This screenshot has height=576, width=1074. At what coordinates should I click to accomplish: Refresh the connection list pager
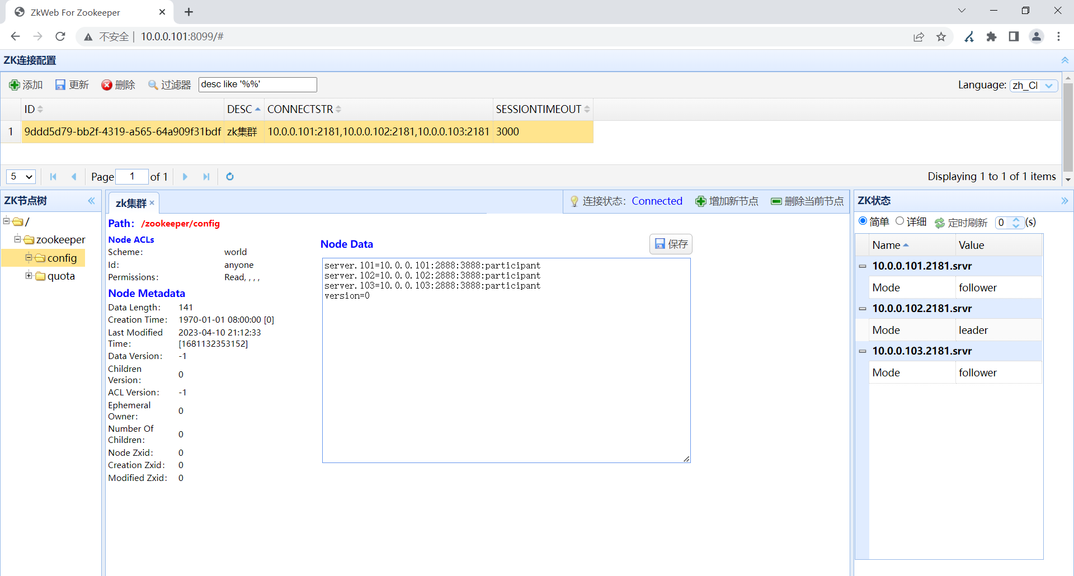click(230, 177)
